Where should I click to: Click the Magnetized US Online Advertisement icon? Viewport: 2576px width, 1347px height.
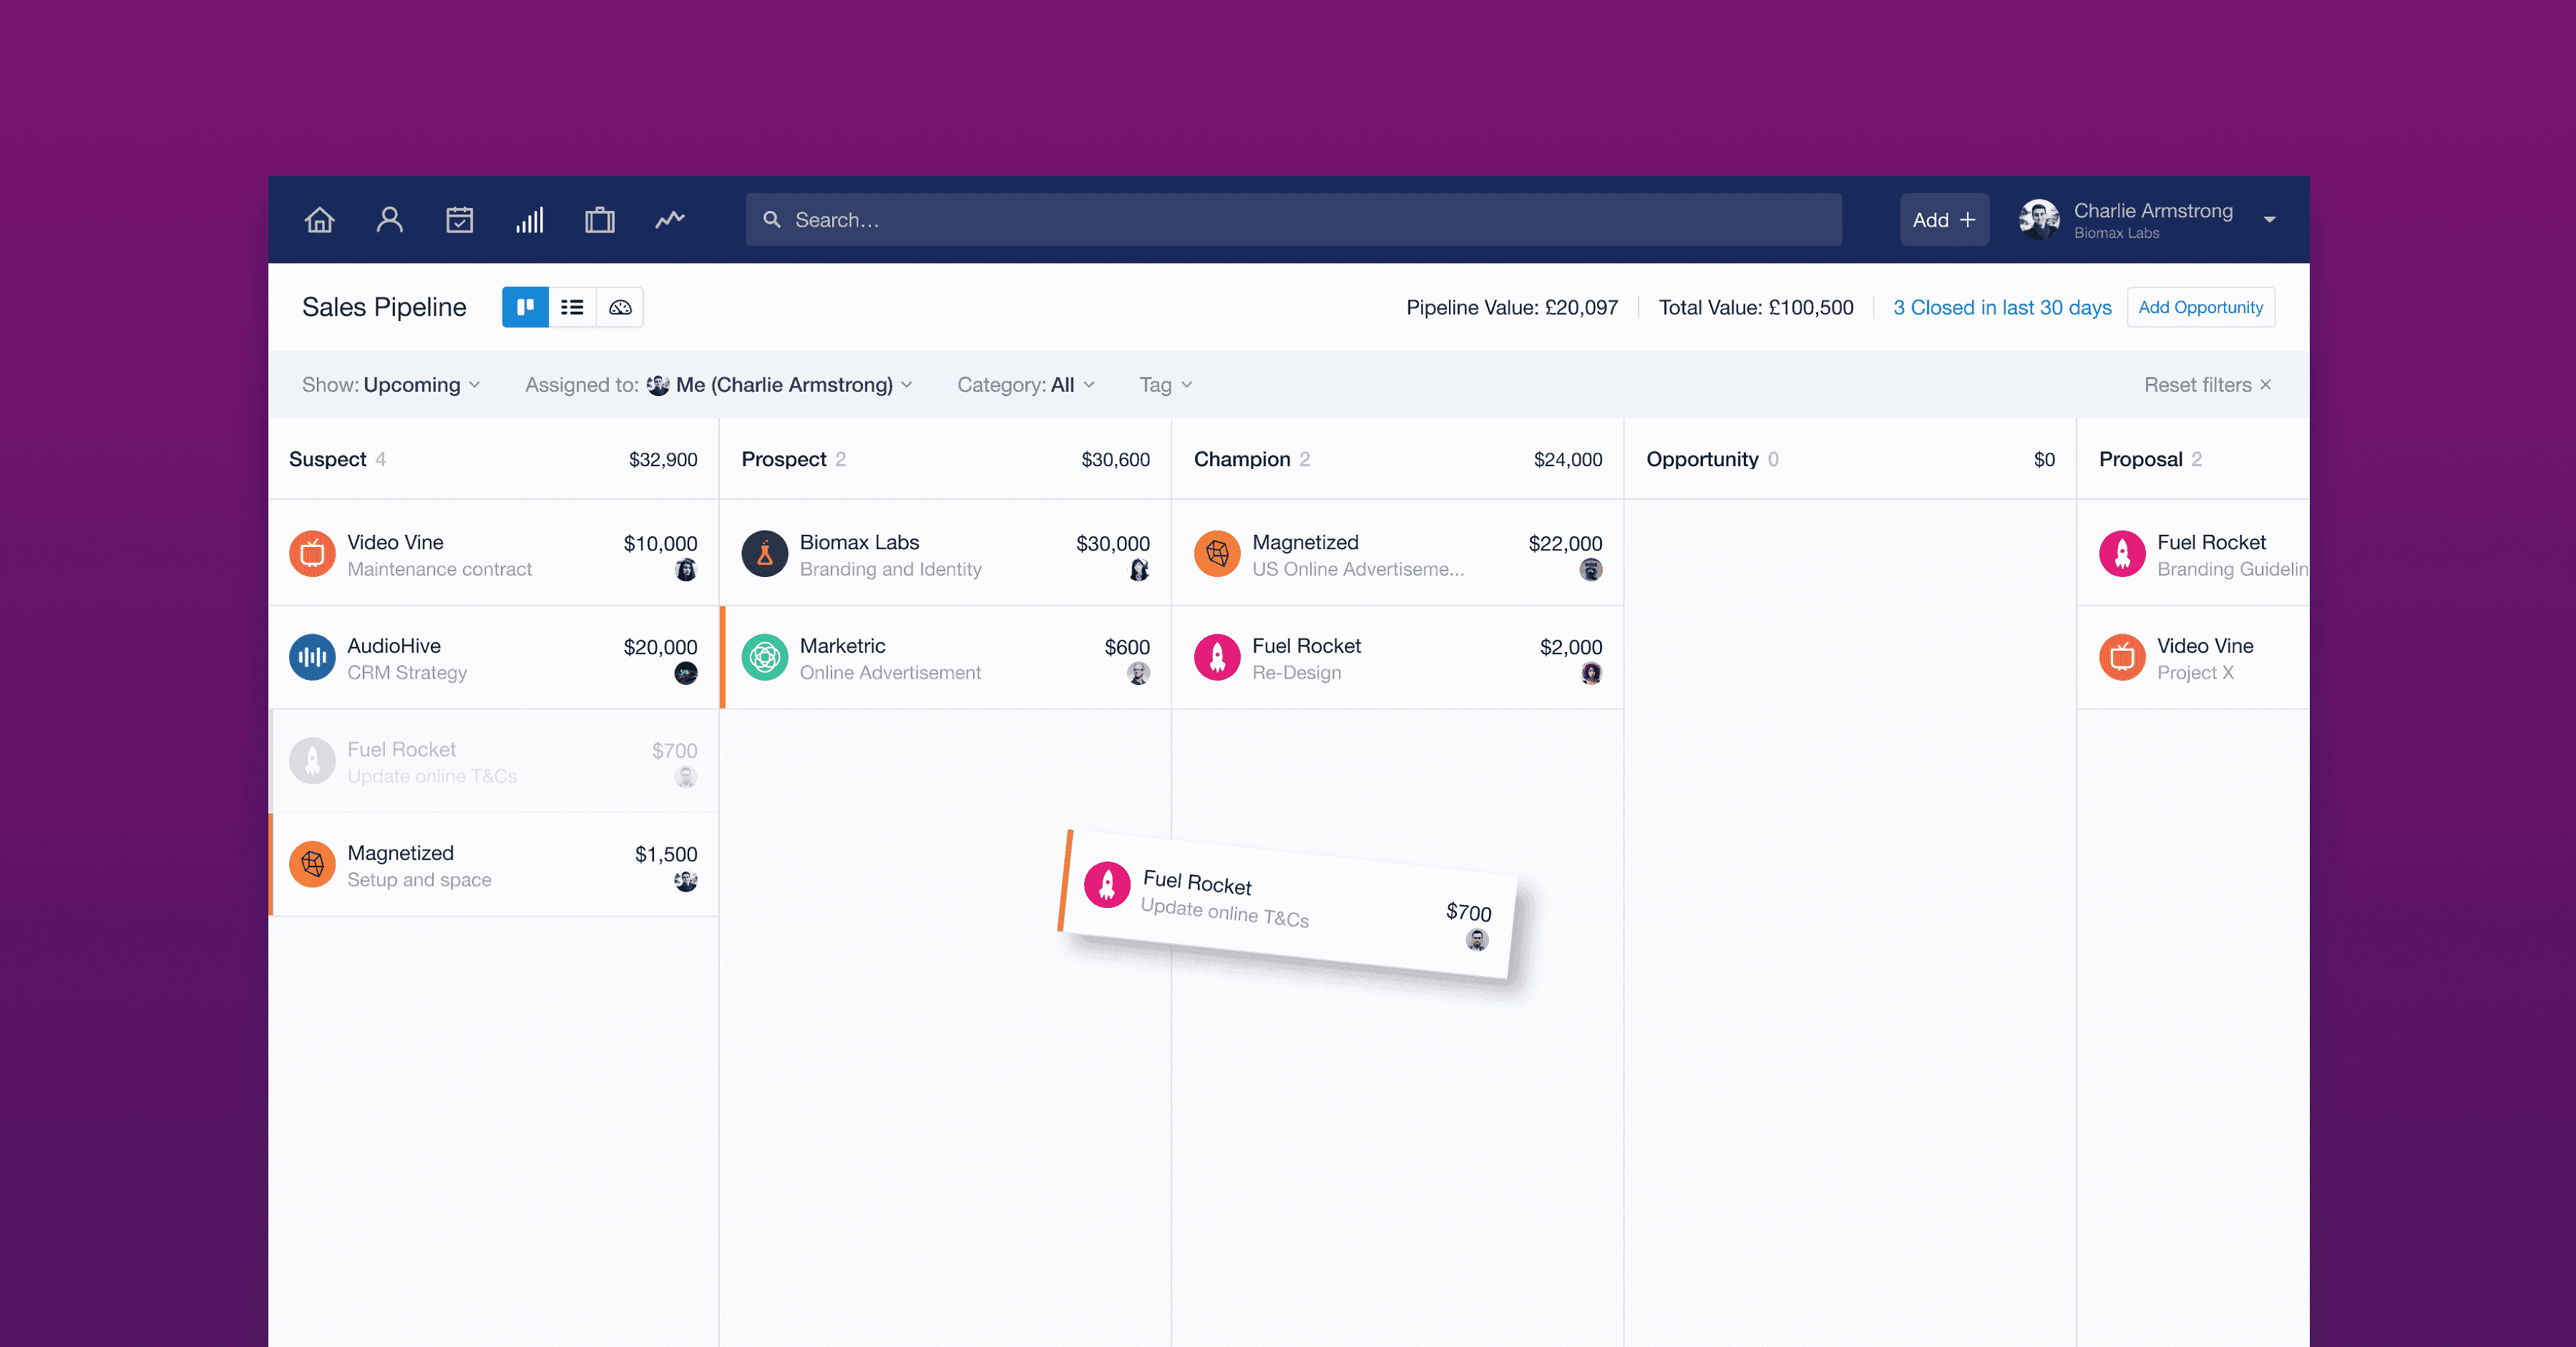pyautogui.click(x=1217, y=553)
